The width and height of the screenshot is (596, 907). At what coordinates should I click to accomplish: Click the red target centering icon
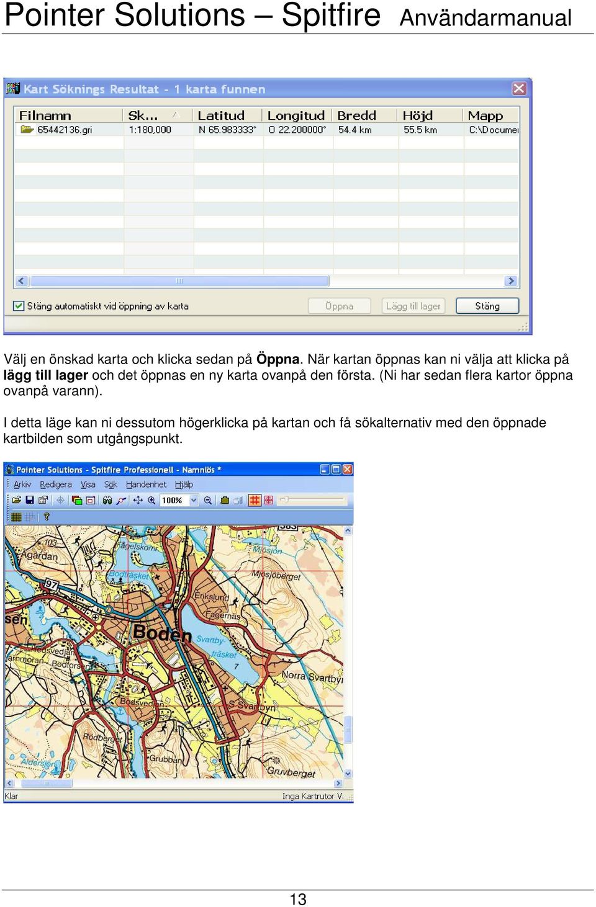point(269,500)
